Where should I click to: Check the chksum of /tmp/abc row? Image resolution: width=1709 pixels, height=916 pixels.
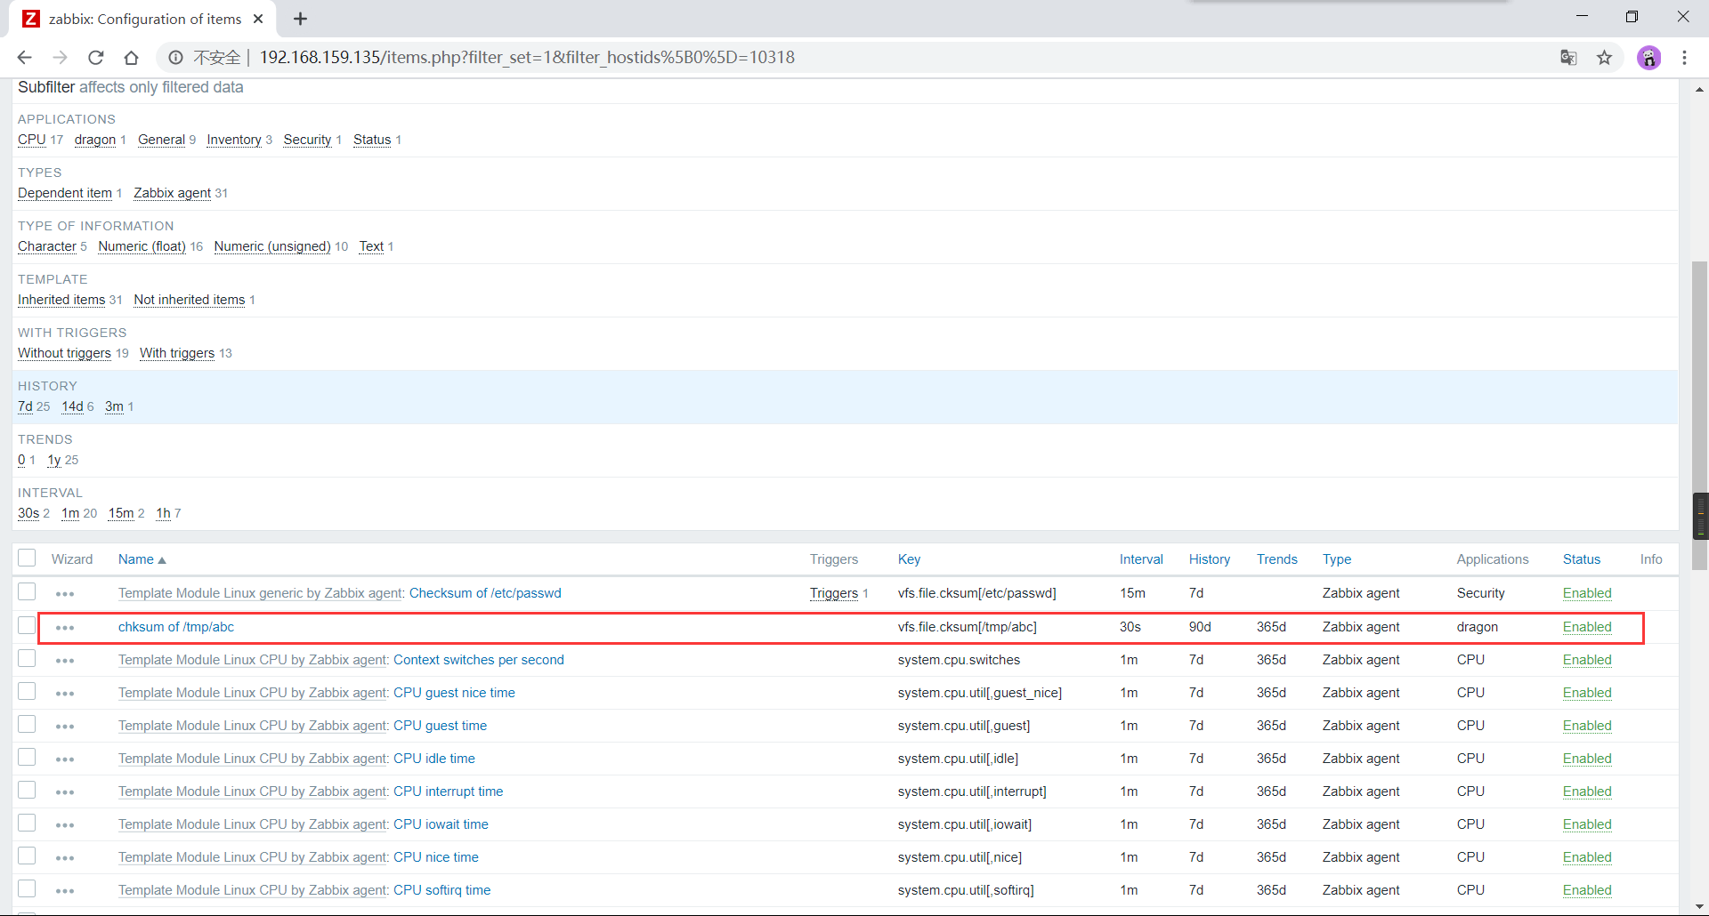[x=27, y=625]
